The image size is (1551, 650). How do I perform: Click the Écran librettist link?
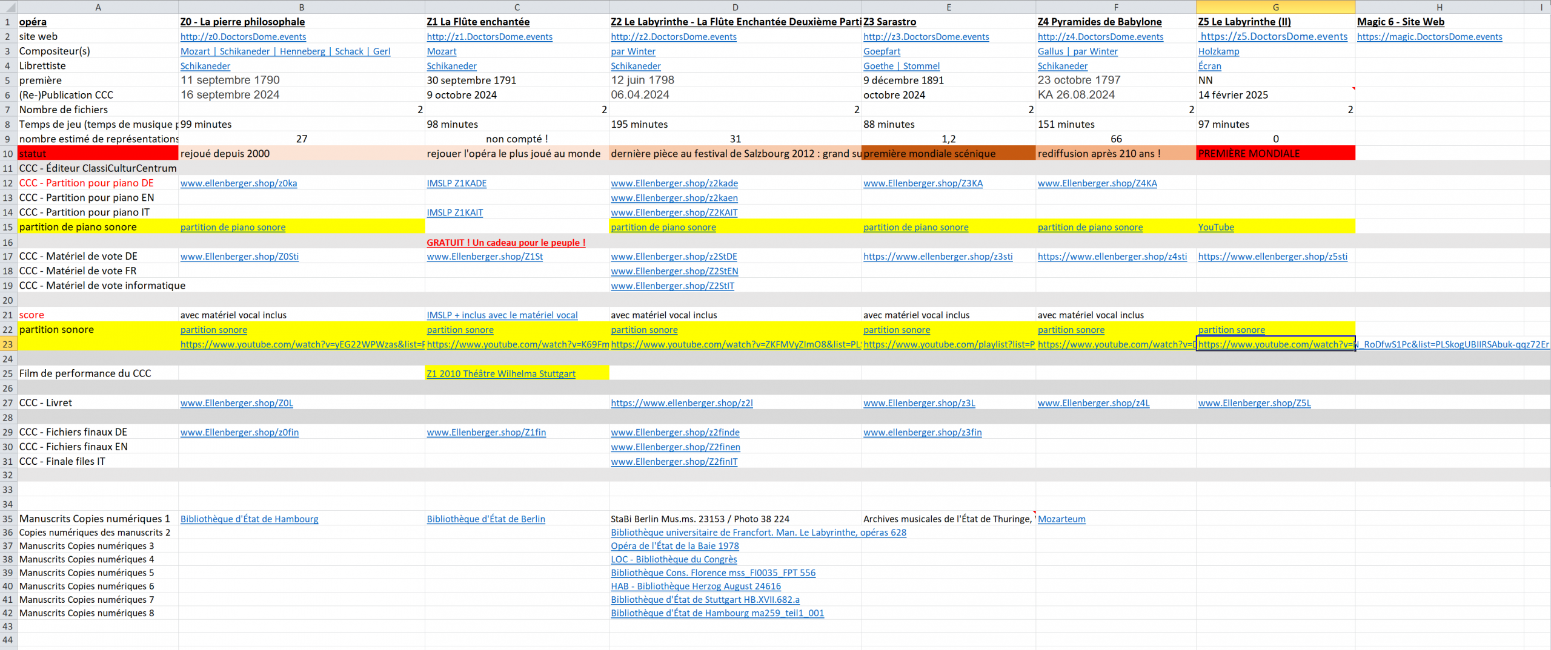(1209, 66)
